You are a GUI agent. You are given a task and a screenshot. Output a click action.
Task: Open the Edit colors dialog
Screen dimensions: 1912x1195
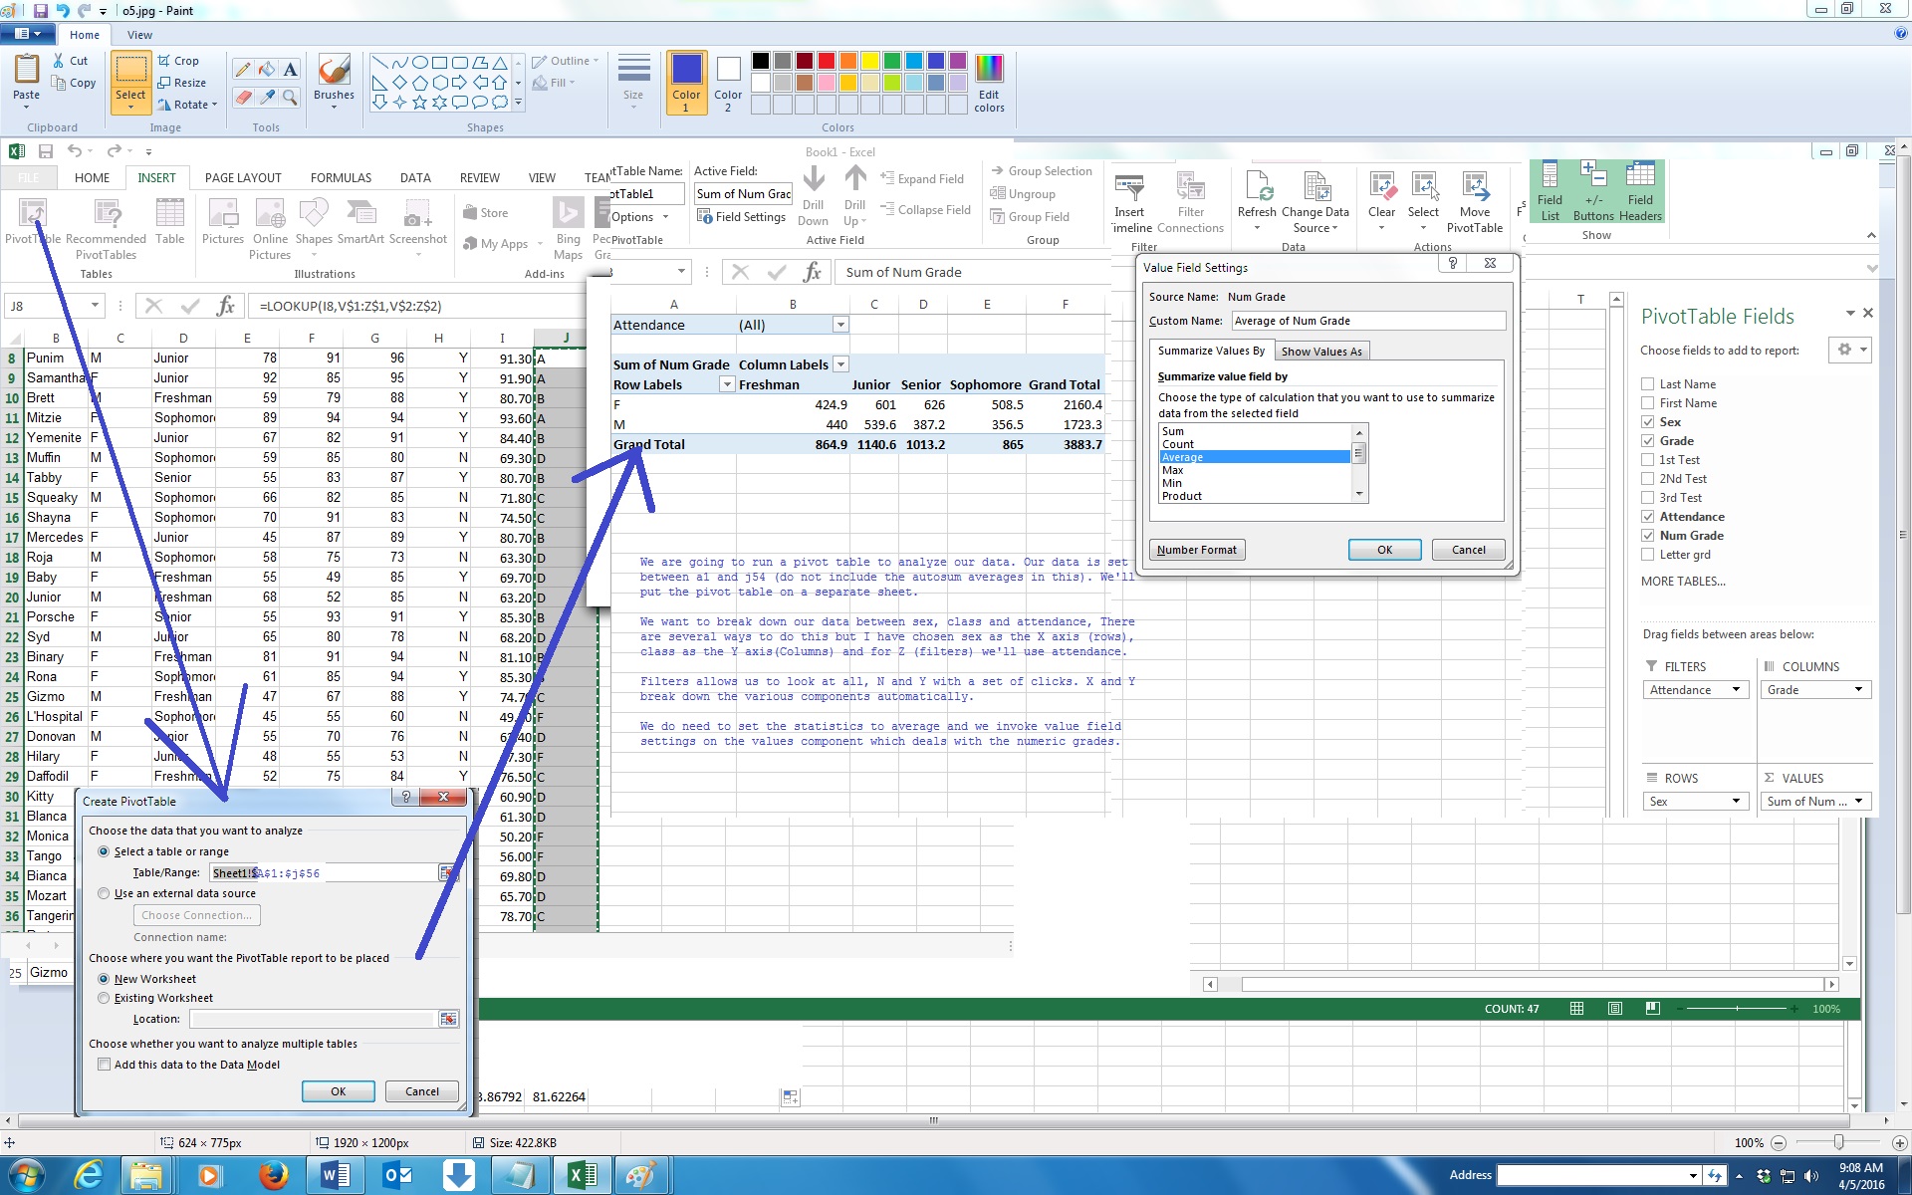click(989, 83)
